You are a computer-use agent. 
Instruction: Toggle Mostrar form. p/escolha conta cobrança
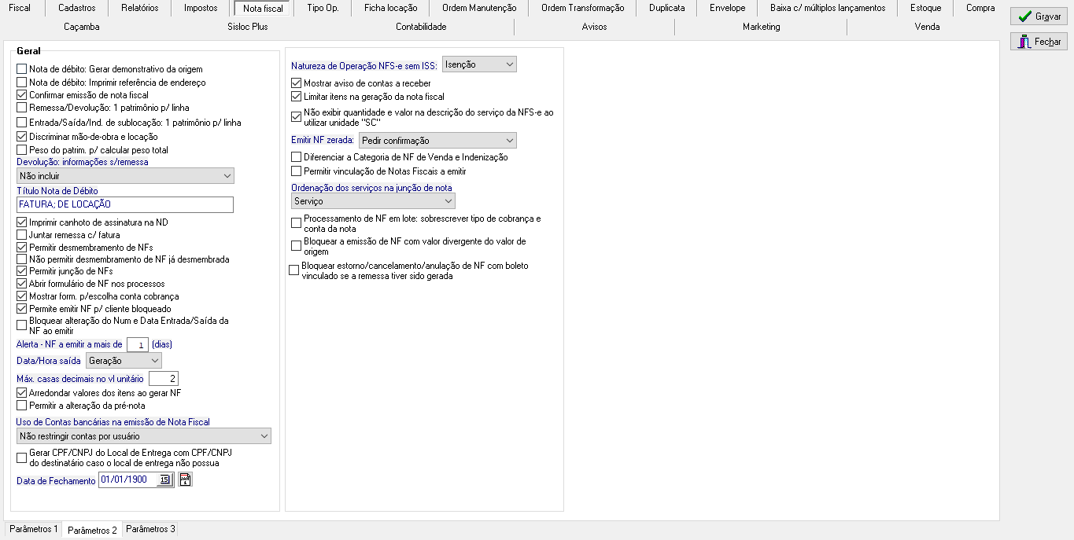tap(22, 296)
